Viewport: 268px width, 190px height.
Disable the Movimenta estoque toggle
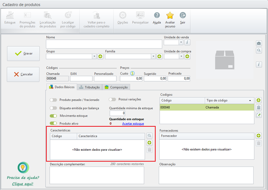pos(54,116)
